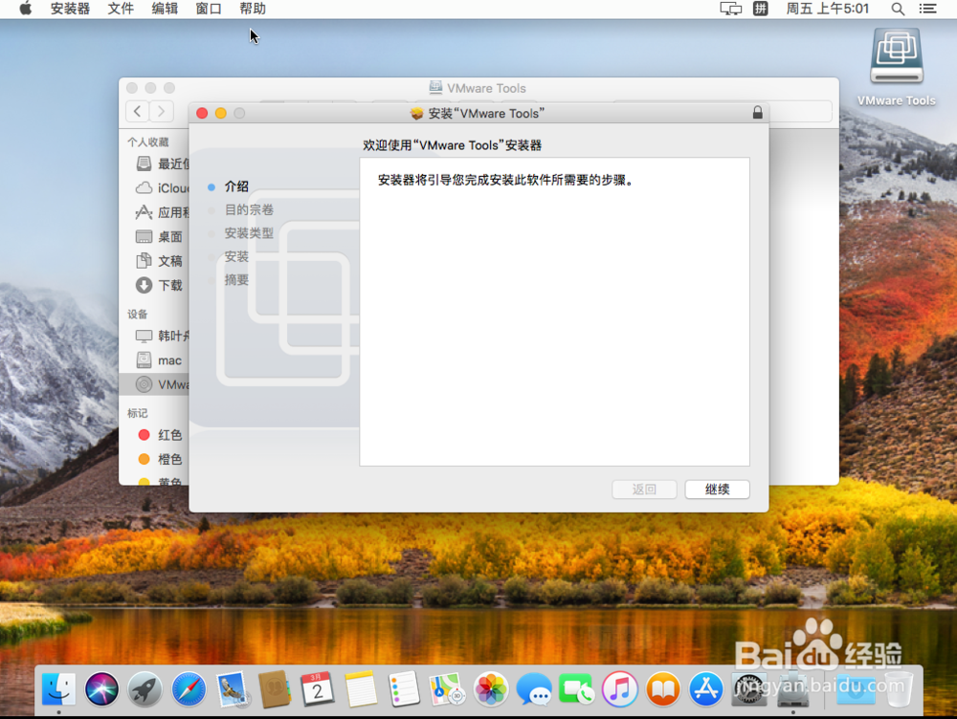This screenshot has width=957, height=719.
Task: Open iTunes music icon in Dock
Action: (619, 689)
